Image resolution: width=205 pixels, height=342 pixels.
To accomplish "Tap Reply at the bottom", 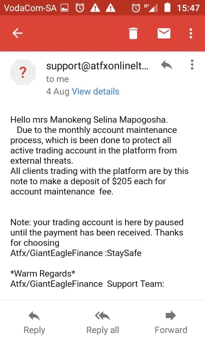I will 34,322.
